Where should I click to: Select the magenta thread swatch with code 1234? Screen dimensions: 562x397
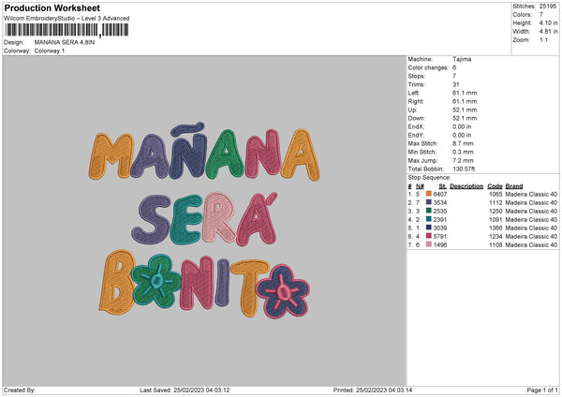click(428, 236)
